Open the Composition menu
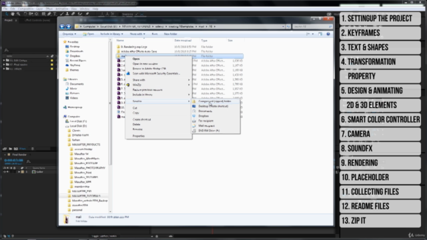The height and width of the screenshot is (240, 427). pyautogui.click(x=25, y=9)
